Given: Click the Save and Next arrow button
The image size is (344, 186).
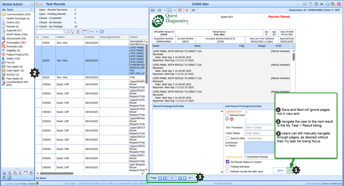Looking at the screenshot, I should (x=290, y=170).
